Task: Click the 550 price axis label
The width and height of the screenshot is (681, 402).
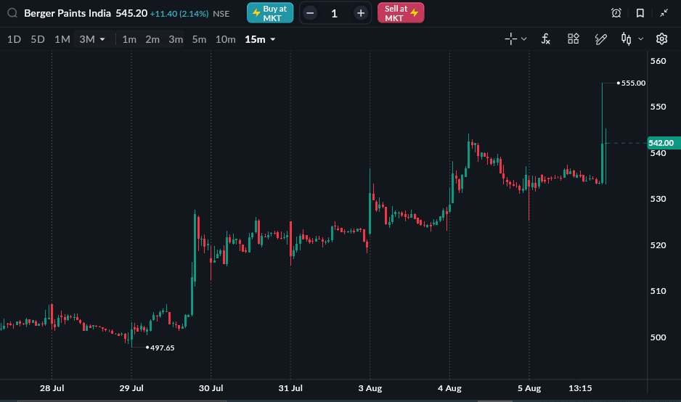Action: 658,107
